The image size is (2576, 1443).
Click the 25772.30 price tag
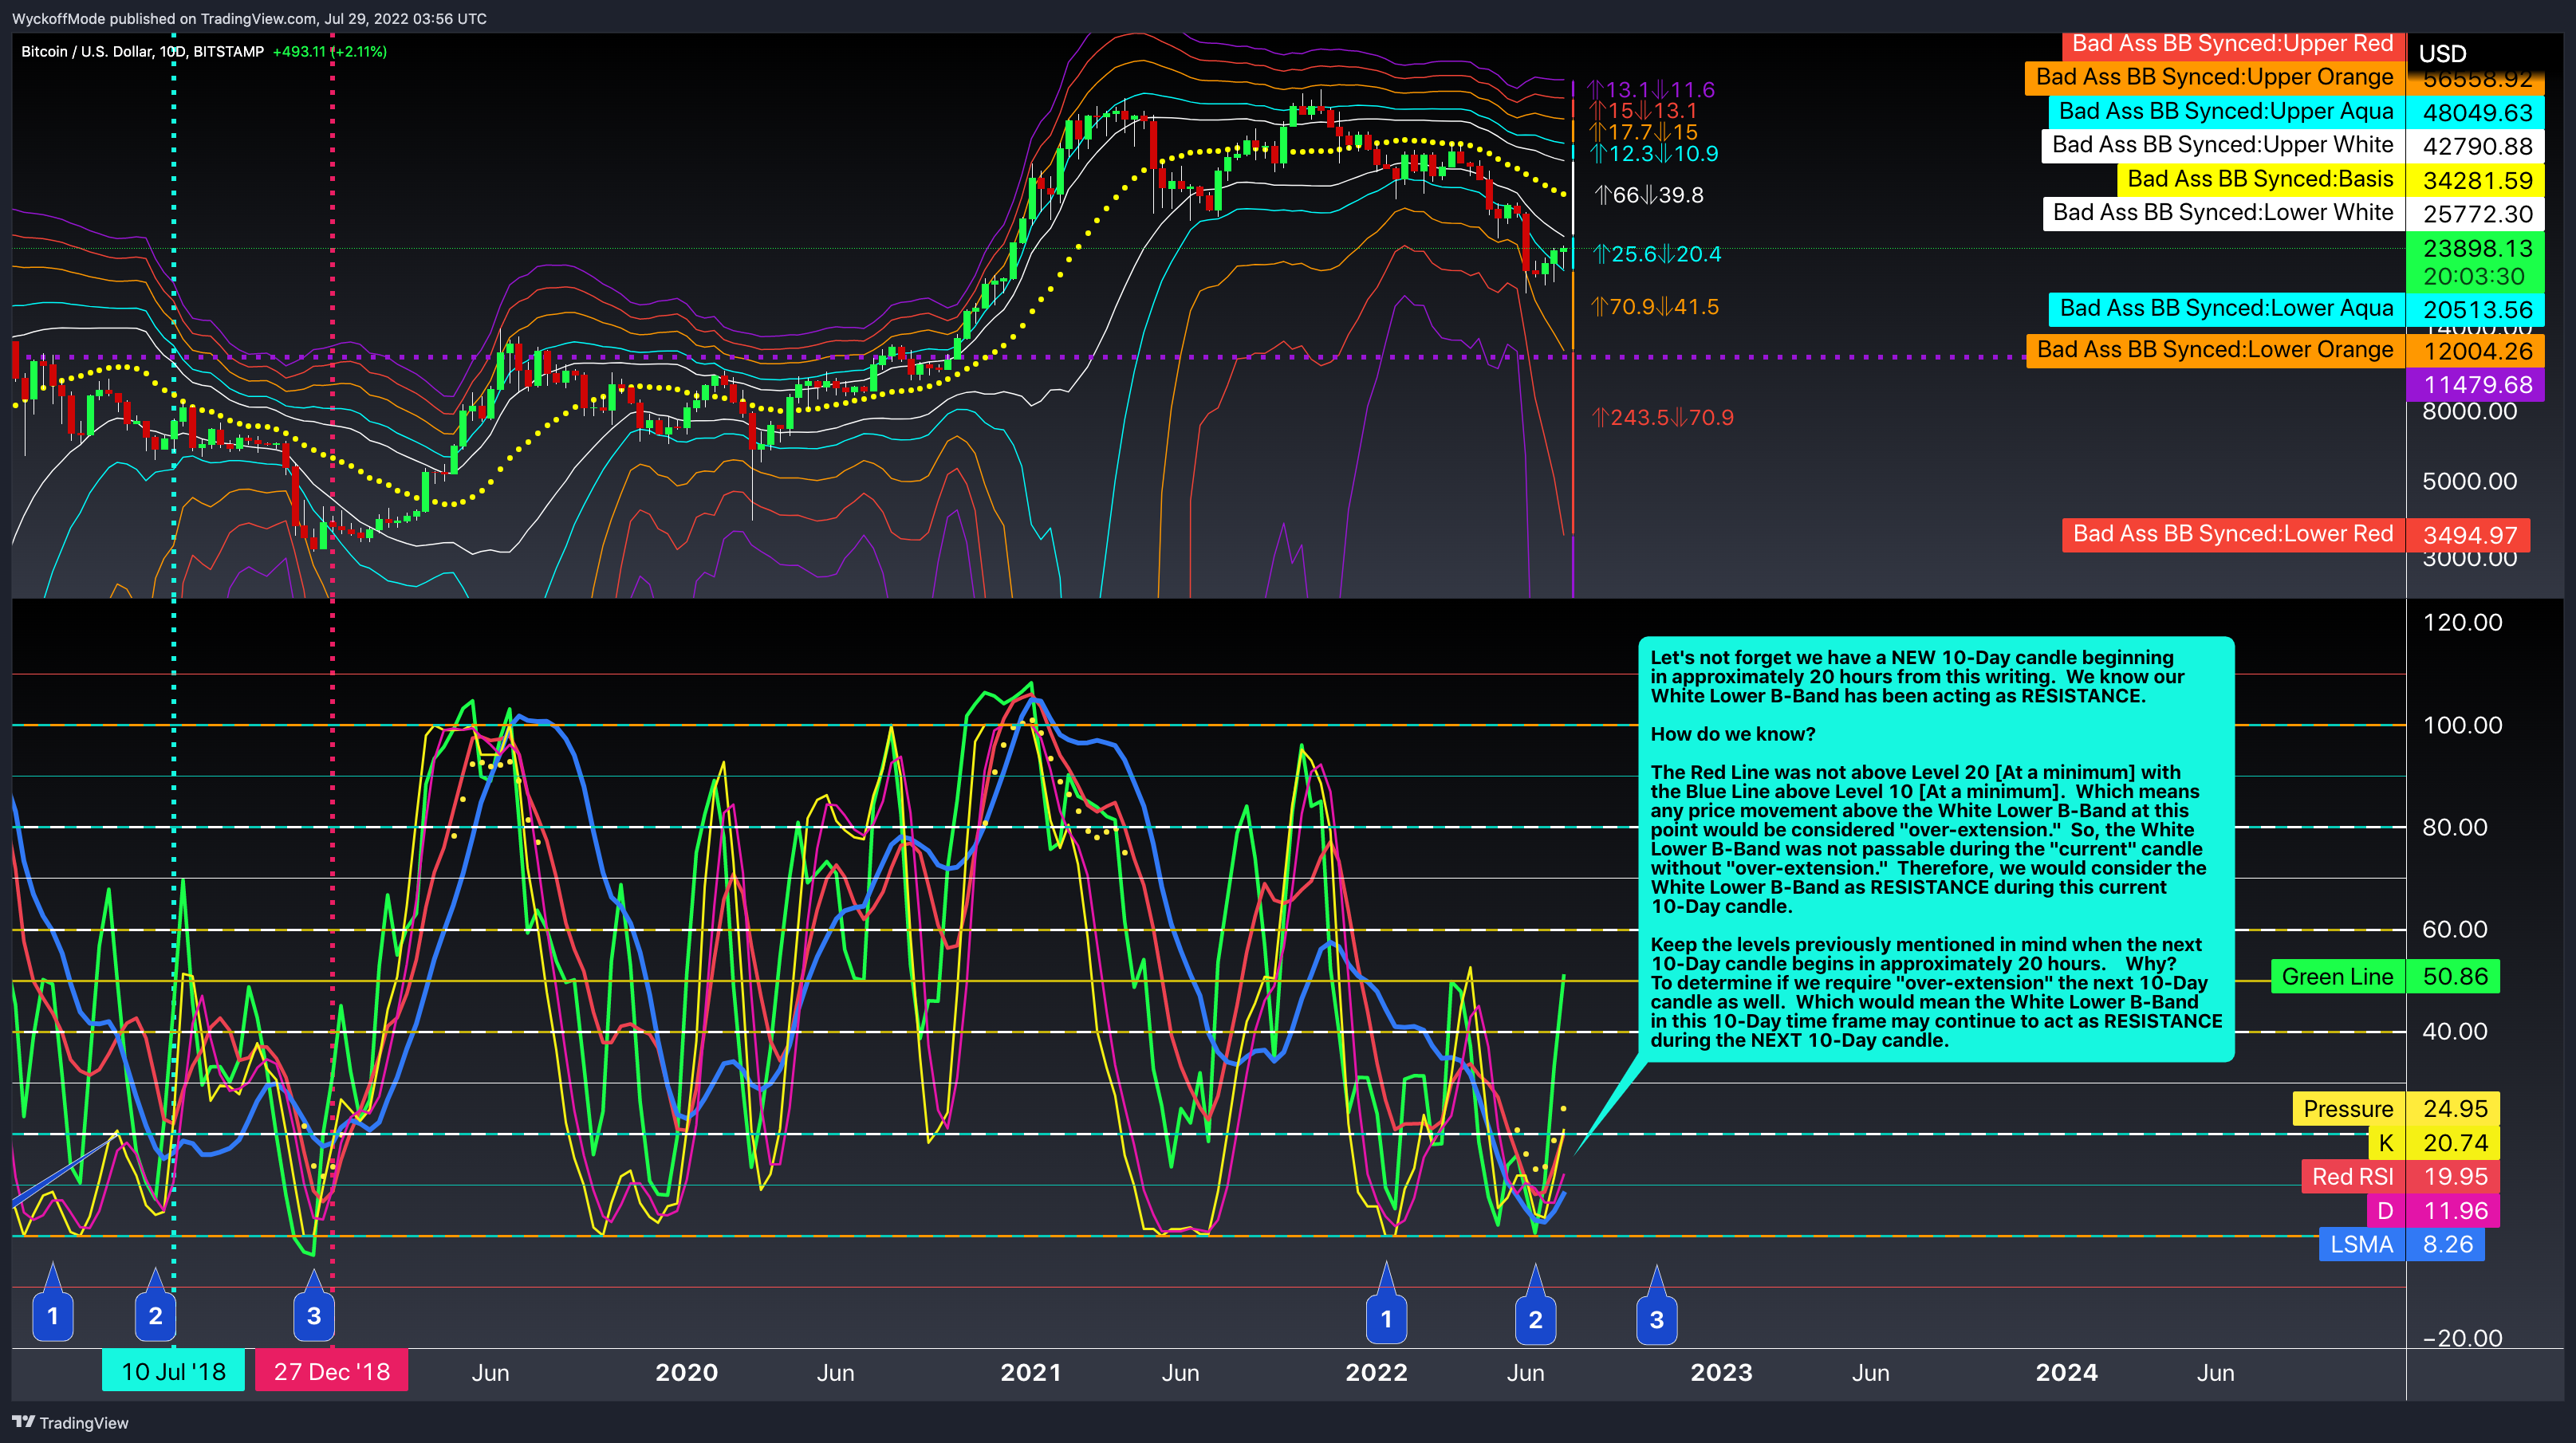[x=2477, y=214]
